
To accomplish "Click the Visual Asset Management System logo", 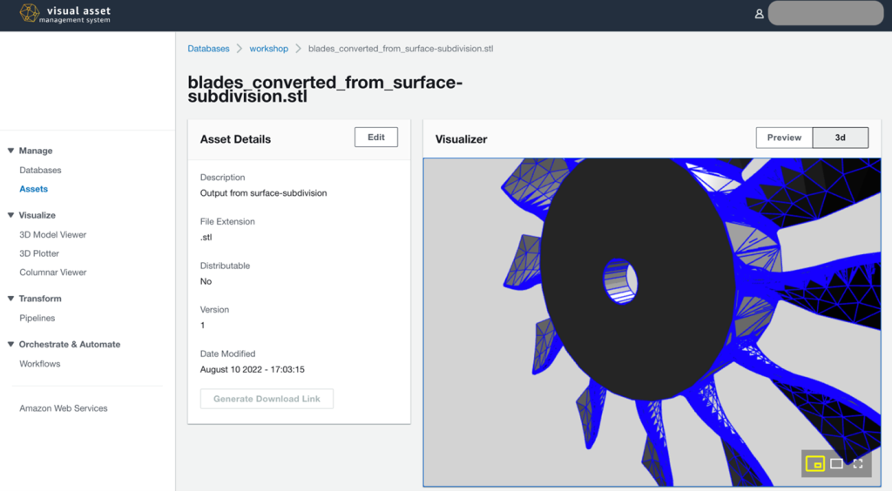I will (x=64, y=14).
